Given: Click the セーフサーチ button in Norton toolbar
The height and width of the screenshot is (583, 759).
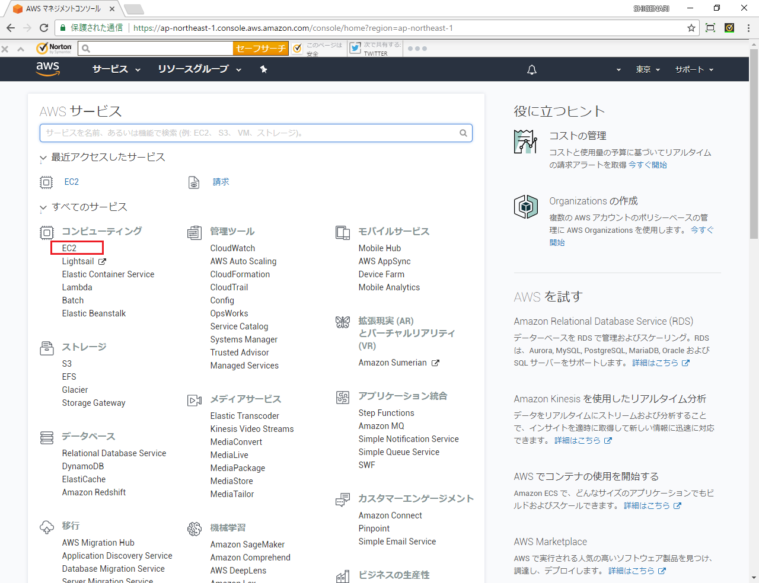Looking at the screenshot, I should tap(260, 49).
